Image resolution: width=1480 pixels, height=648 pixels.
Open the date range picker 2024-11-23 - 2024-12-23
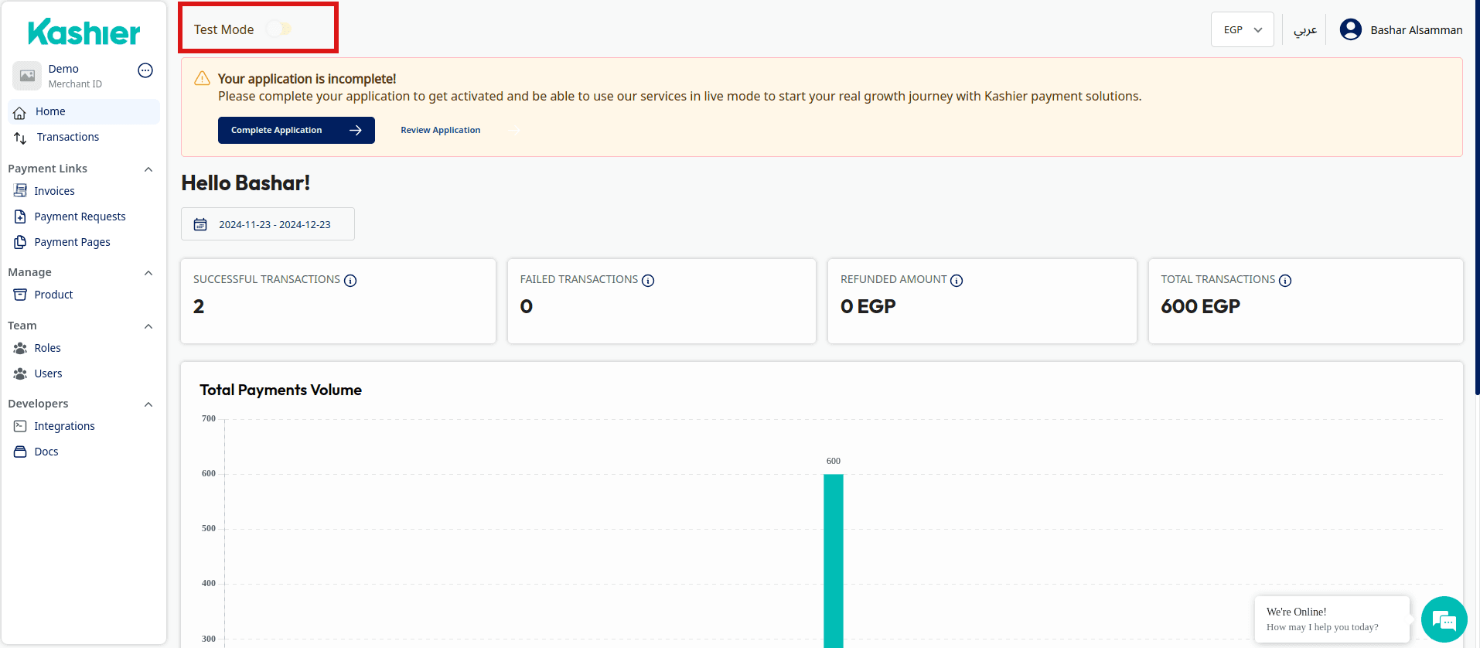click(x=268, y=224)
